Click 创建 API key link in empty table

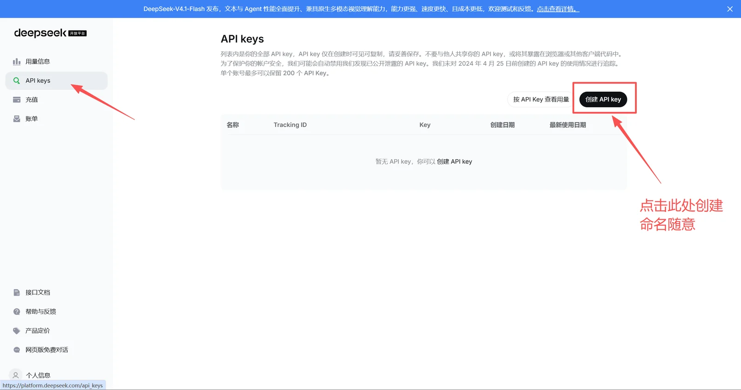click(454, 161)
